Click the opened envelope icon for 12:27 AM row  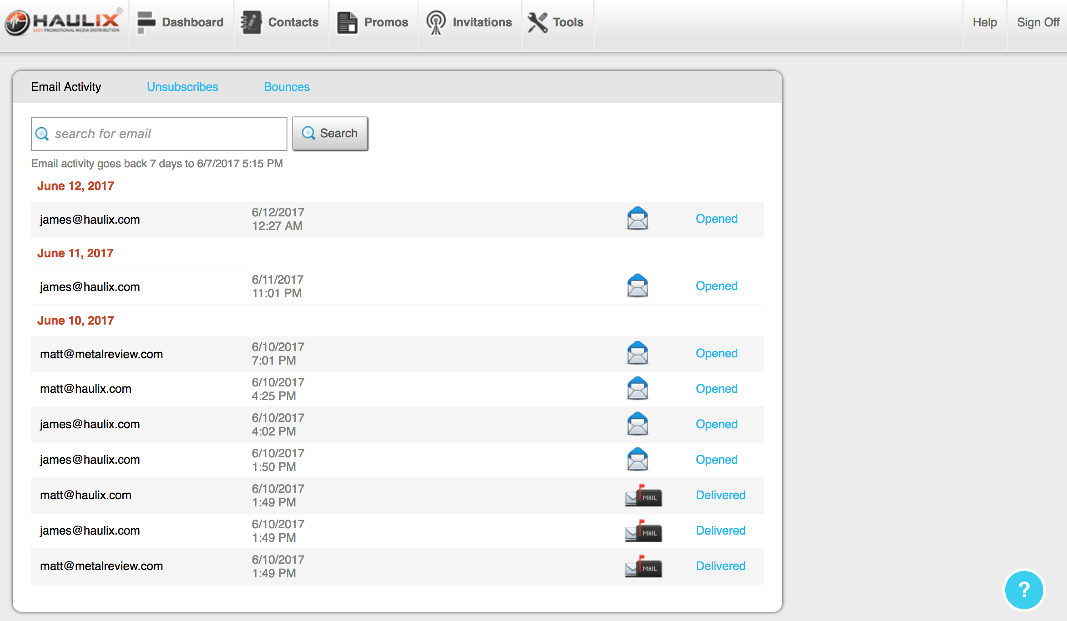tap(637, 219)
